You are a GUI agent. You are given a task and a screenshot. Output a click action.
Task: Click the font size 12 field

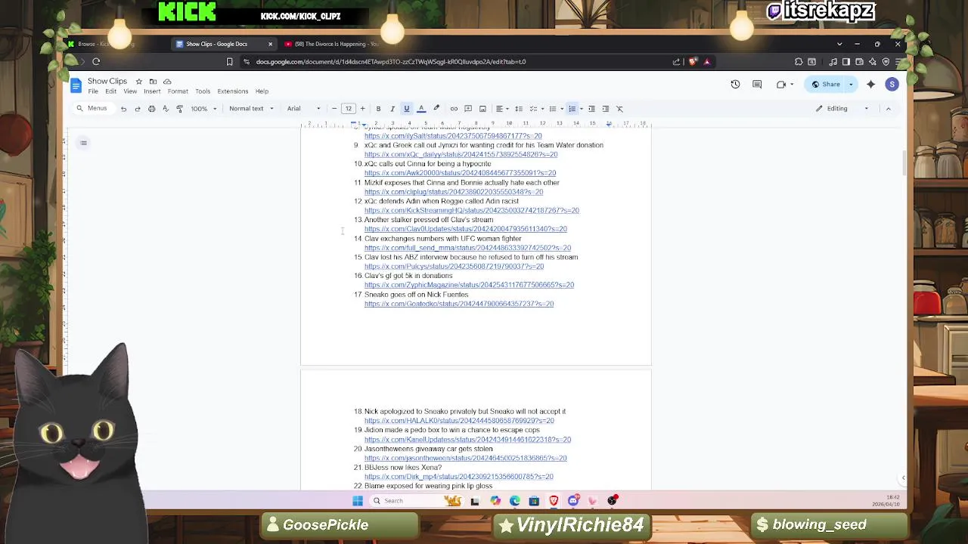tap(349, 109)
